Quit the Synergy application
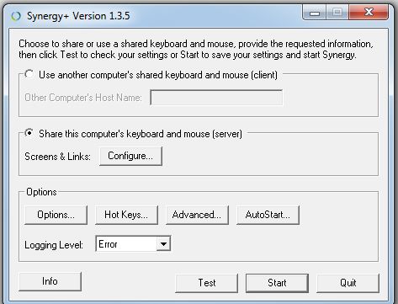398x304 pixels. click(348, 283)
